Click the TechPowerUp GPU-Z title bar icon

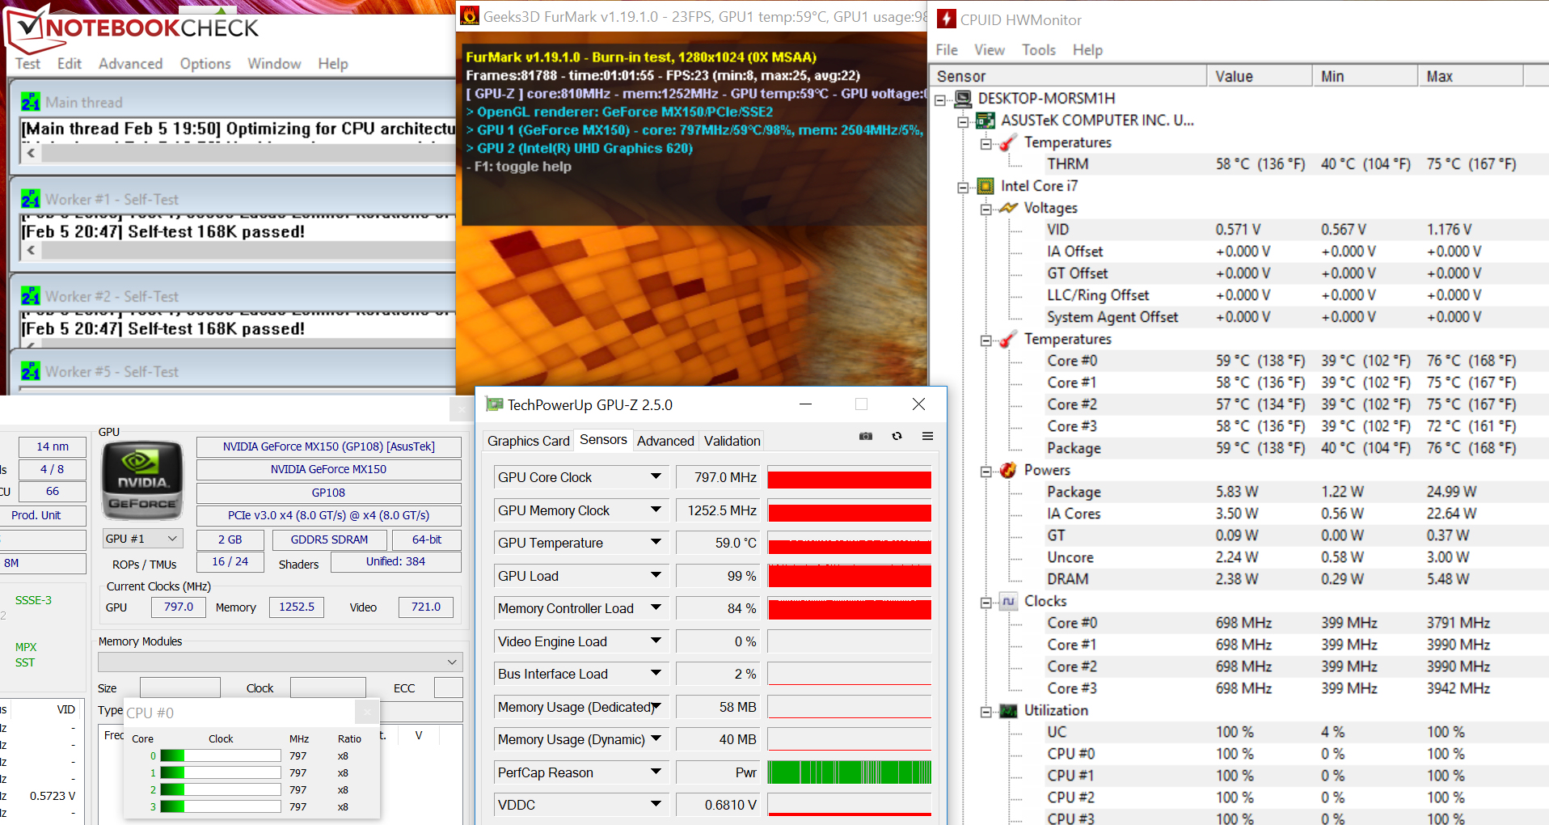494,404
